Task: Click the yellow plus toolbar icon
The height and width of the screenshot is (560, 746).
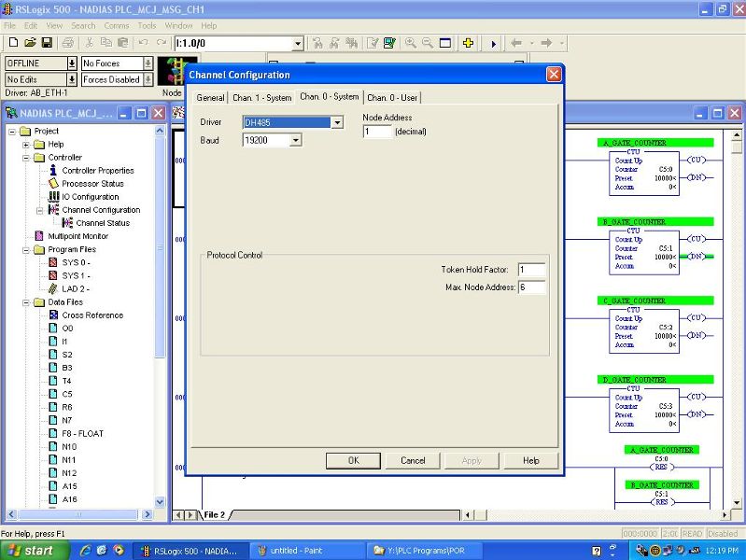Action: (468, 43)
